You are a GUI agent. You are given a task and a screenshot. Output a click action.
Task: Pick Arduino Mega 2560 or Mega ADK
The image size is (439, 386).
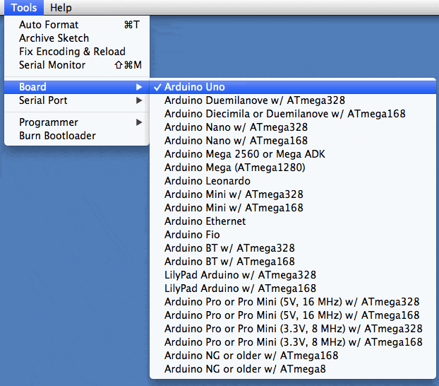coord(293,154)
